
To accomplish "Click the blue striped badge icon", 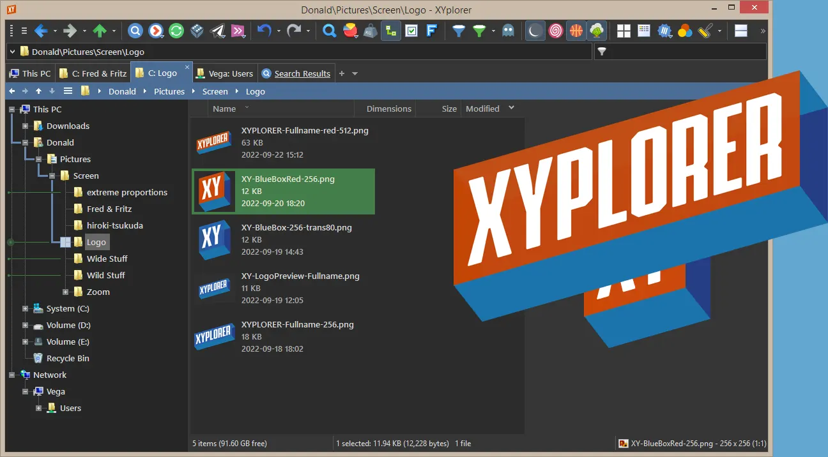I will tap(664, 31).
